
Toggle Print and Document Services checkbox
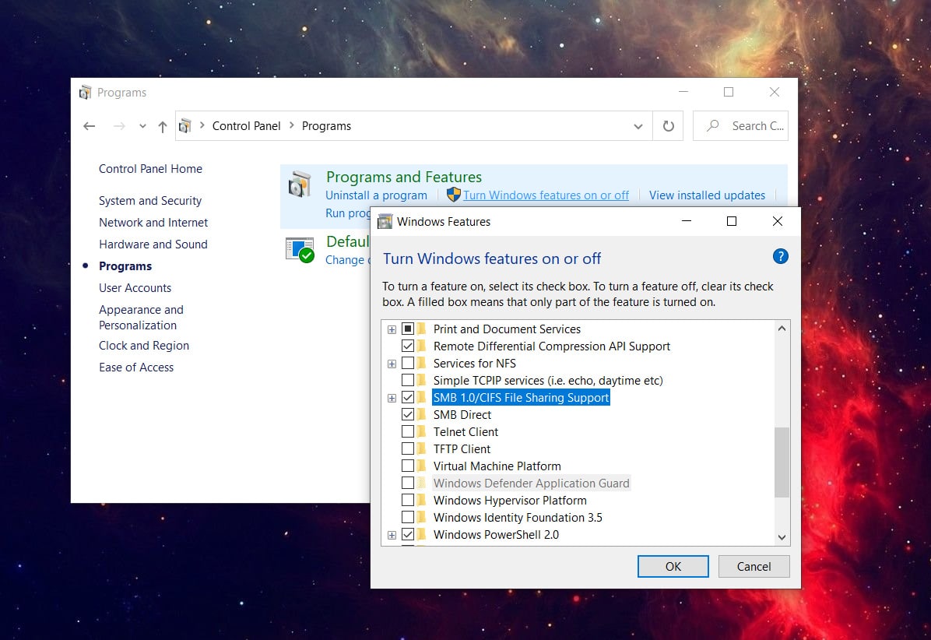click(x=408, y=329)
